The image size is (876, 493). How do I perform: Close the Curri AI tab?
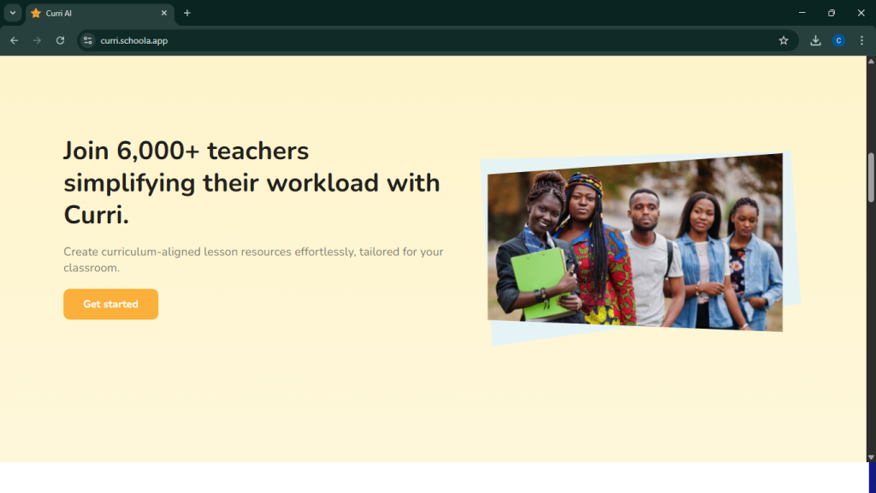tap(163, 13)
